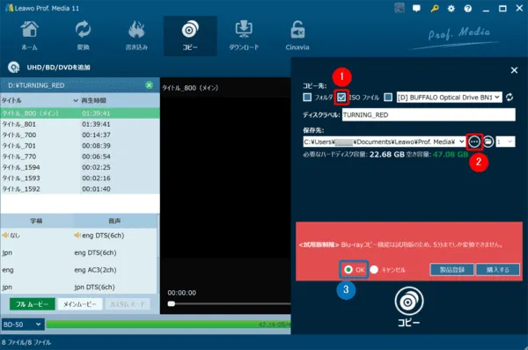Open the Burn module flame icon
This screenshot has width=528, height=350.
tap(136, 29)
